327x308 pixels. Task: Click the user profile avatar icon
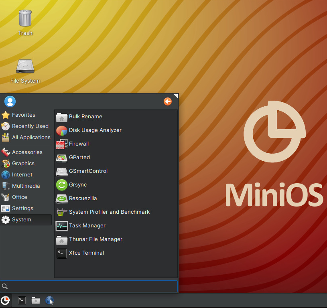point(10,101)
